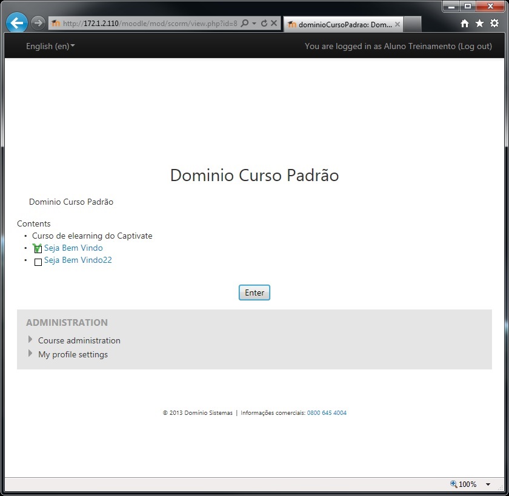Open the browser Home icon
The width and height of the screenshot is (509, 496).
click(x=465, y=24)
